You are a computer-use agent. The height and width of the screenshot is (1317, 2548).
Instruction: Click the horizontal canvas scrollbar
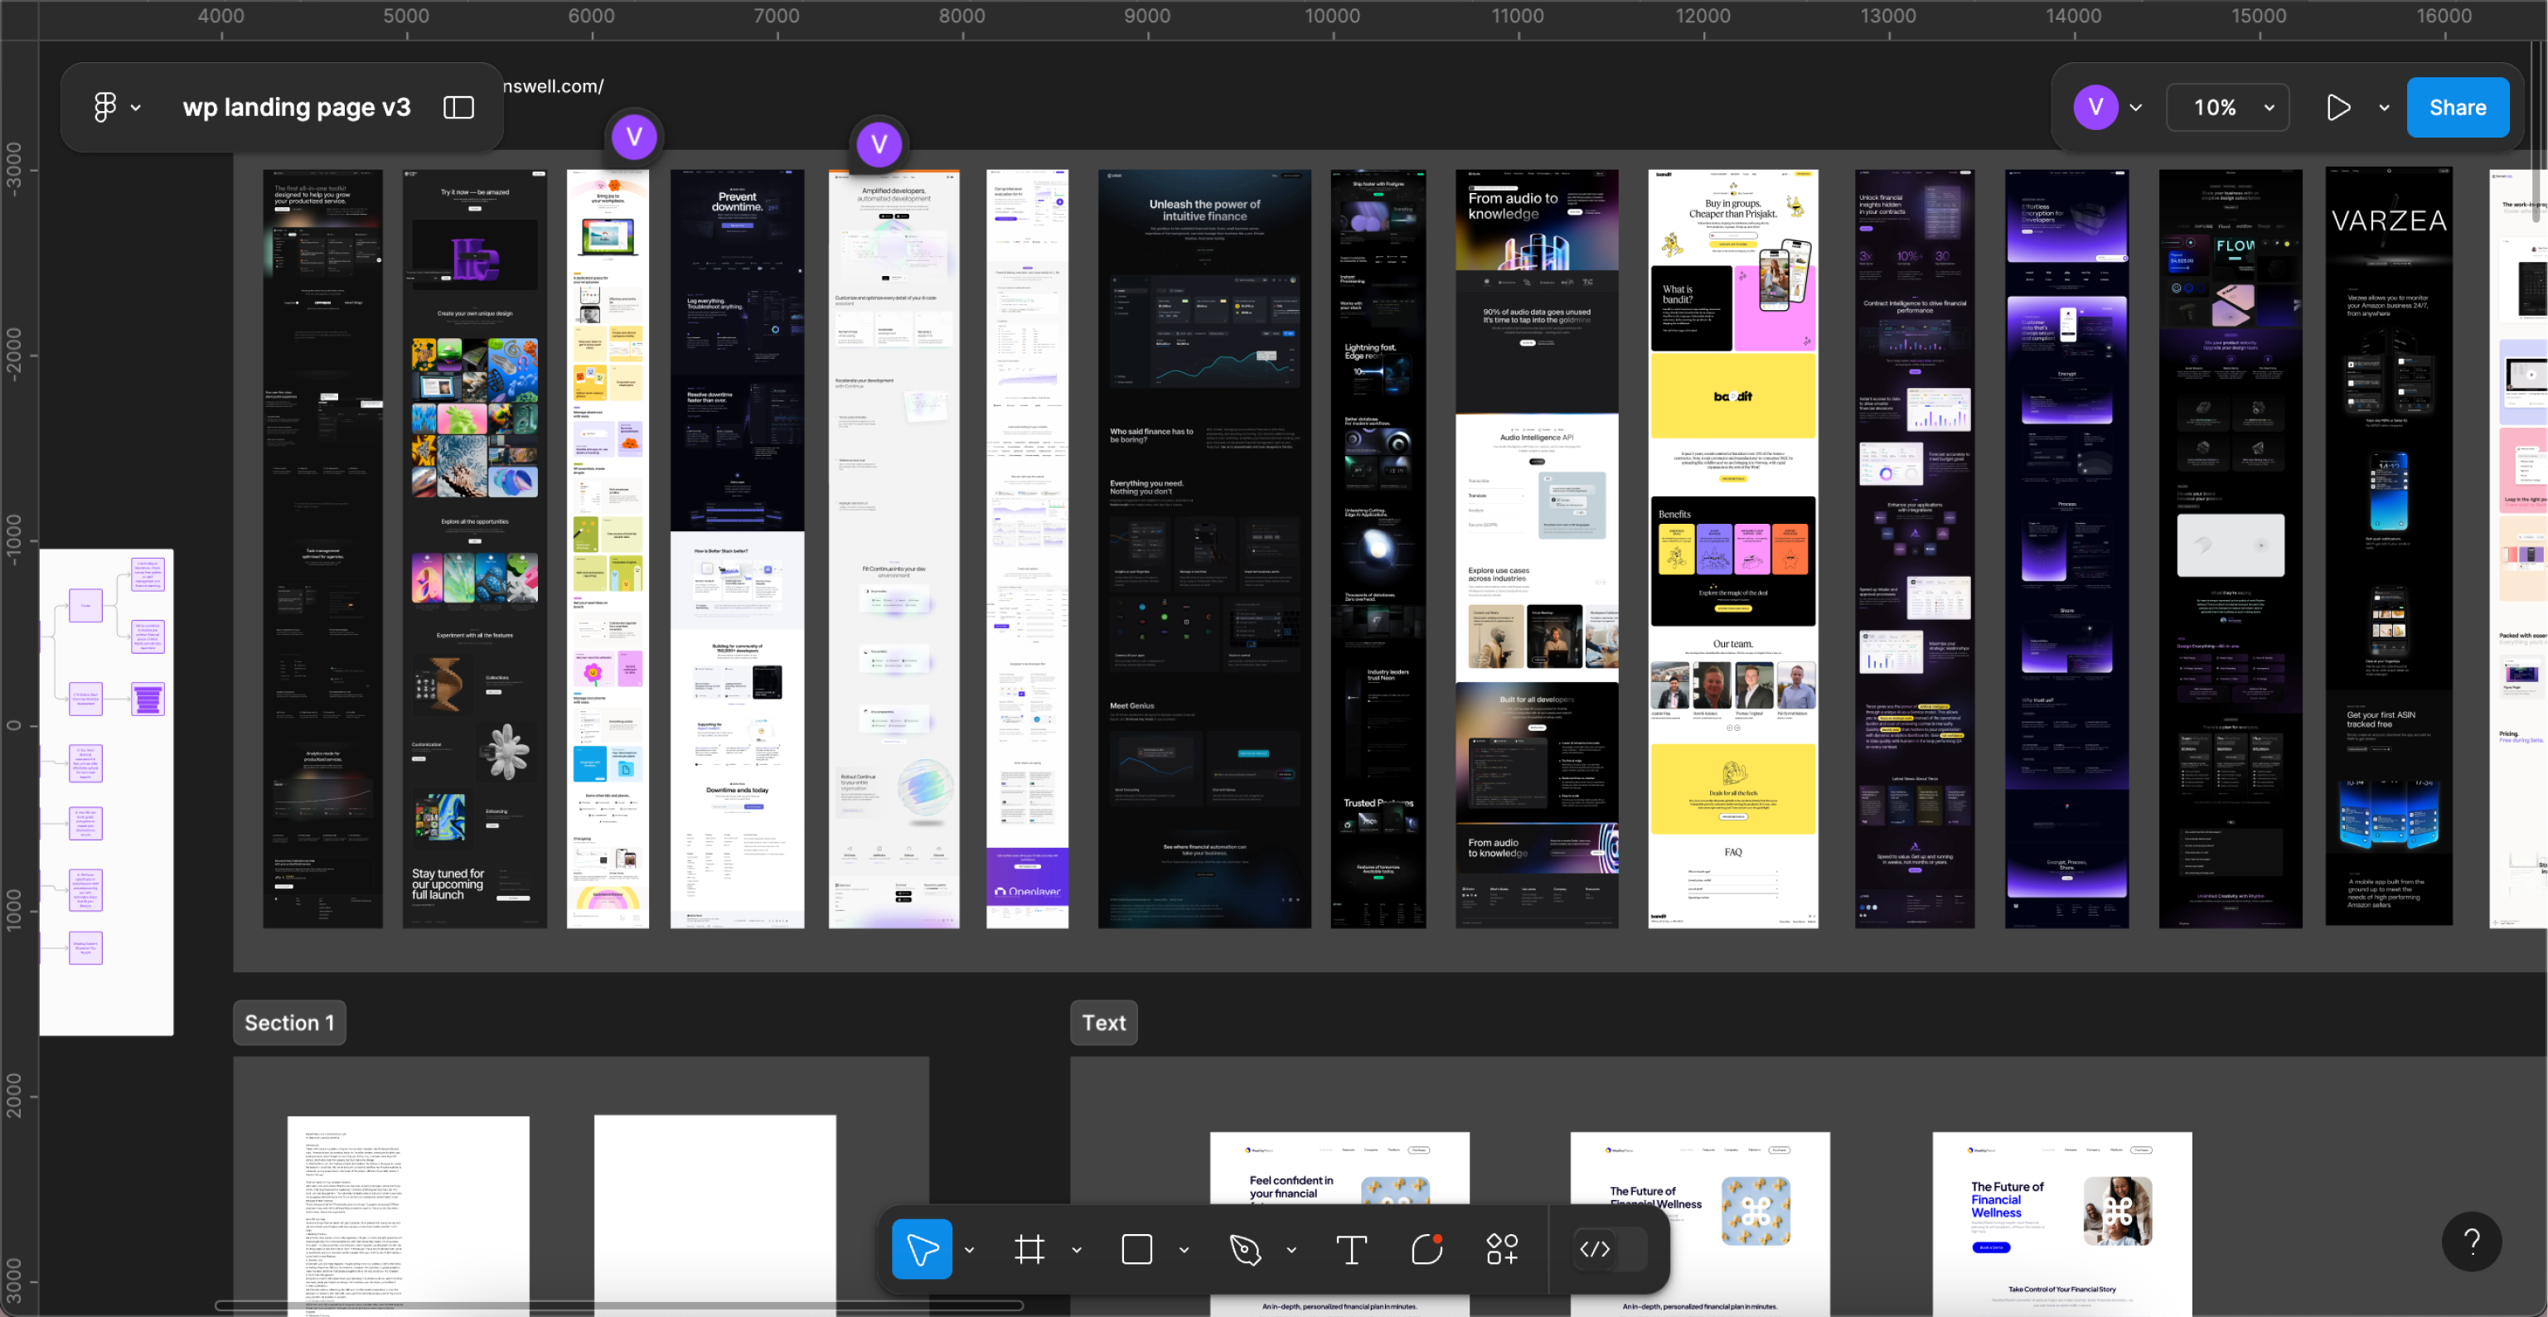[x=619, y=1305]
